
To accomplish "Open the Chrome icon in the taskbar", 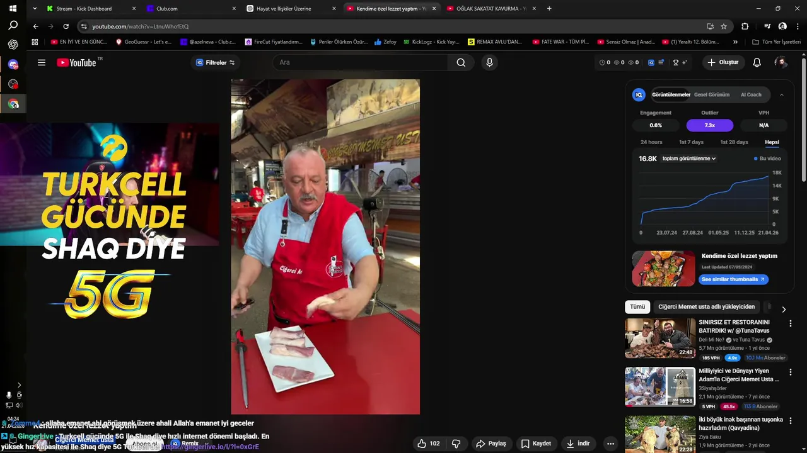I will pyautogui.click(x=13, y=104).
